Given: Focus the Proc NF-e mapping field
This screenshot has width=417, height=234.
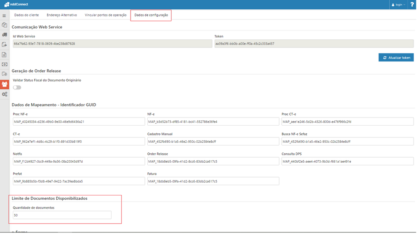Looking at the screenshot, I should tap(79, 122).
